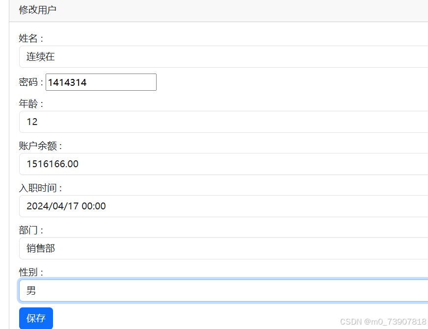
Task: Click the 姓名 input containing 连续在
Action: [223, 57]
